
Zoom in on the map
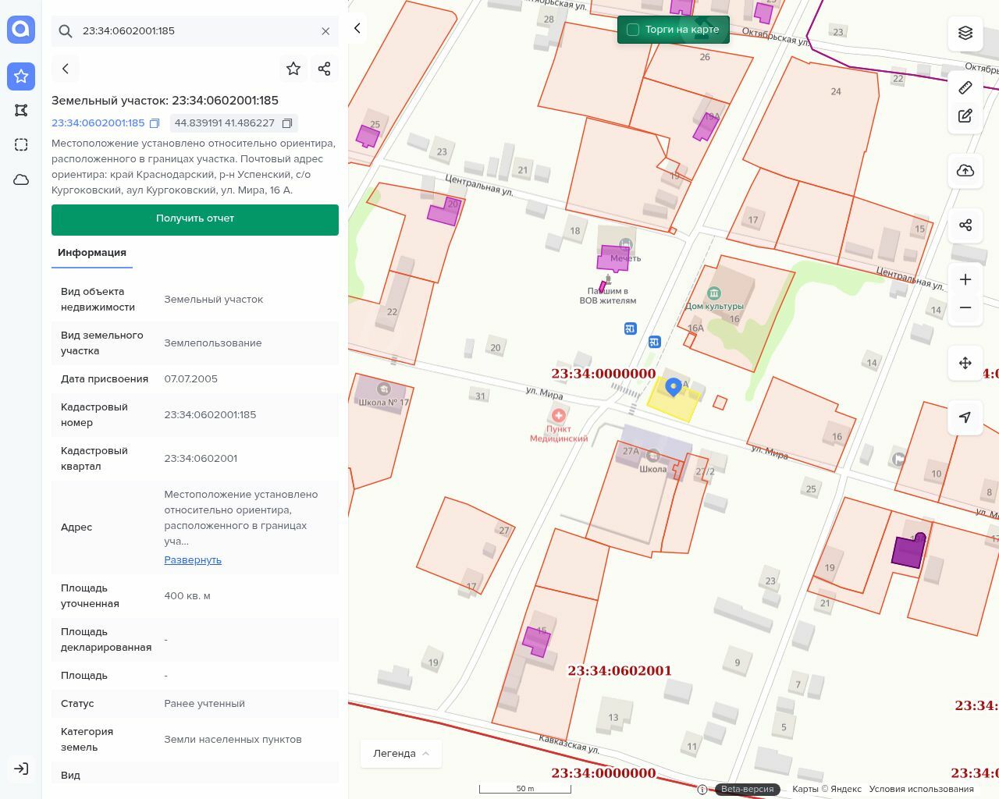(965, 279)
